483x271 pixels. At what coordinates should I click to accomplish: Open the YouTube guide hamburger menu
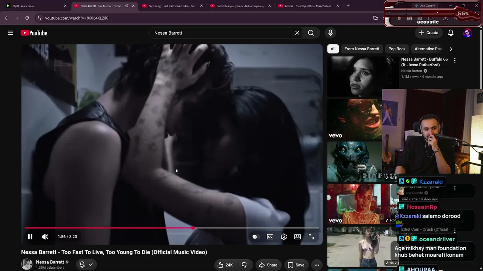pyautogui.click(x=10, y=33)
